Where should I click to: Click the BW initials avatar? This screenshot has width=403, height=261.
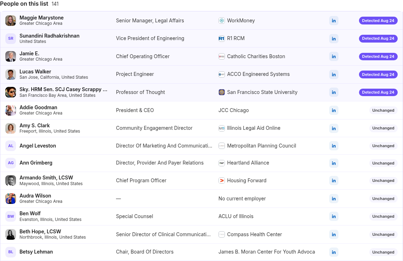tap(11, 216)
